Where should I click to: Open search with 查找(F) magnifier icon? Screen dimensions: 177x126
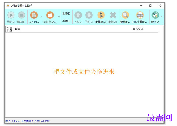[125, 15]
